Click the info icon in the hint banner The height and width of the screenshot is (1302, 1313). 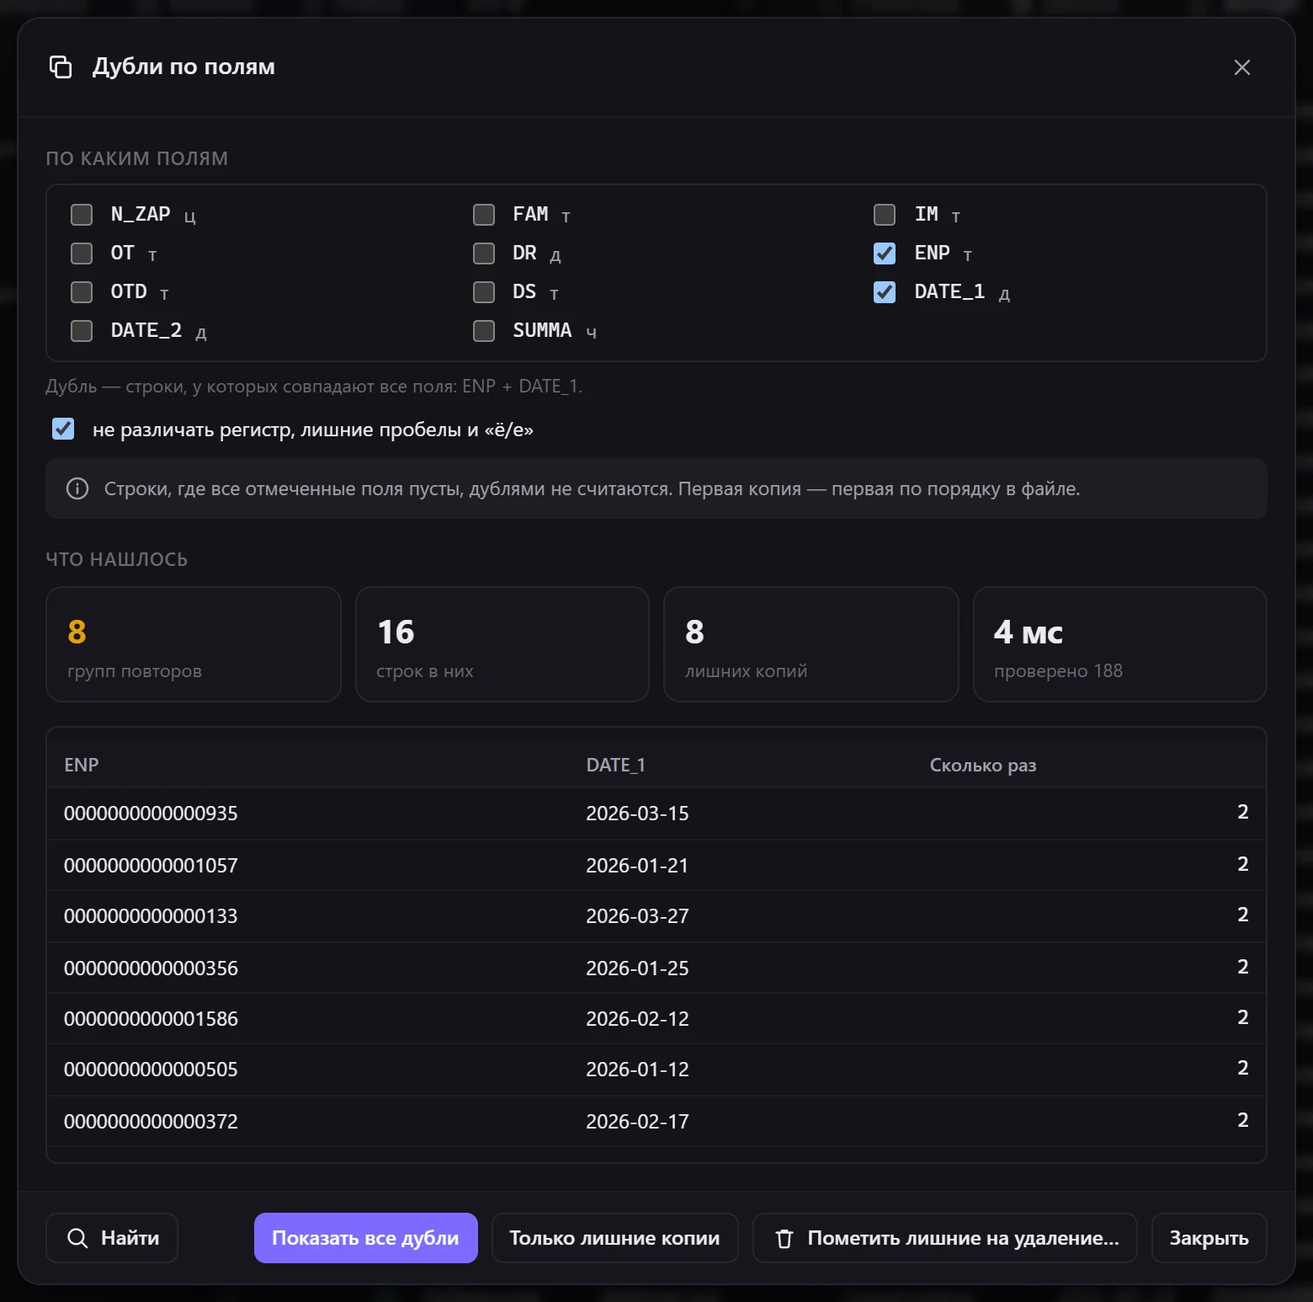click(77, 488)
